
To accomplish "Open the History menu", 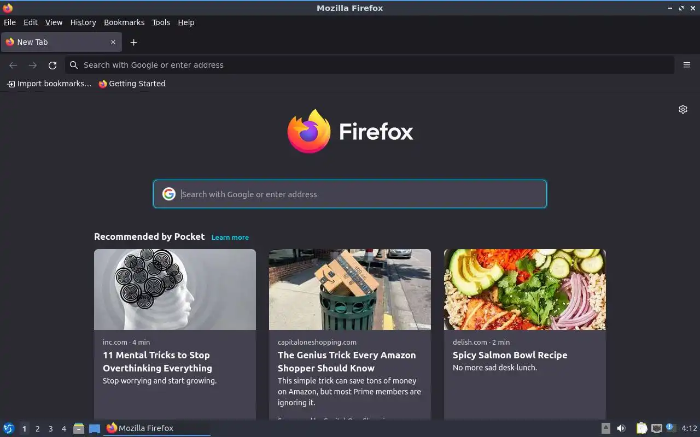I will tap(83, 22).
